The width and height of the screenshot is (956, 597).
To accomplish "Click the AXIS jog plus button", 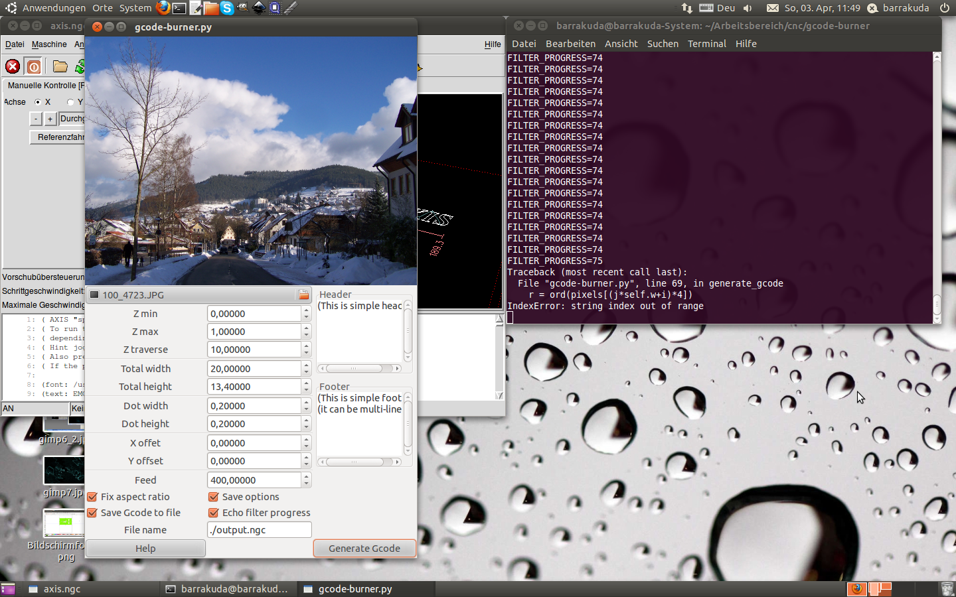I will pyautogui.click(x=50, y=119).
